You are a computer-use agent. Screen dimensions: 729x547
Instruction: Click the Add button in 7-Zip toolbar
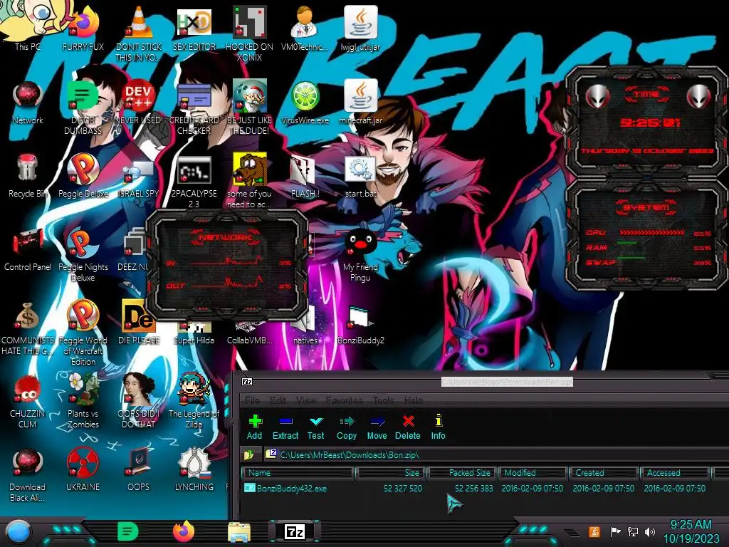(x=254, y=427)
